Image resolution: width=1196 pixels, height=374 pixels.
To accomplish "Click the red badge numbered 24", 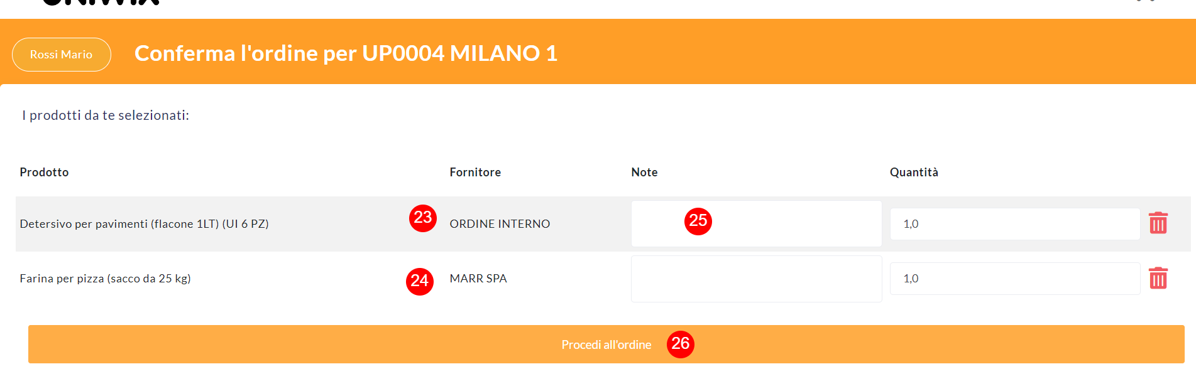I will tap(420, 281).
